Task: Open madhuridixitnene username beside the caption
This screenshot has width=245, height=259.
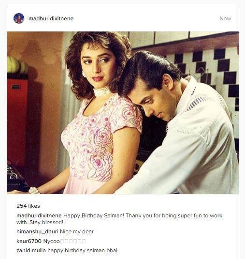Action: tap(39, 215)
